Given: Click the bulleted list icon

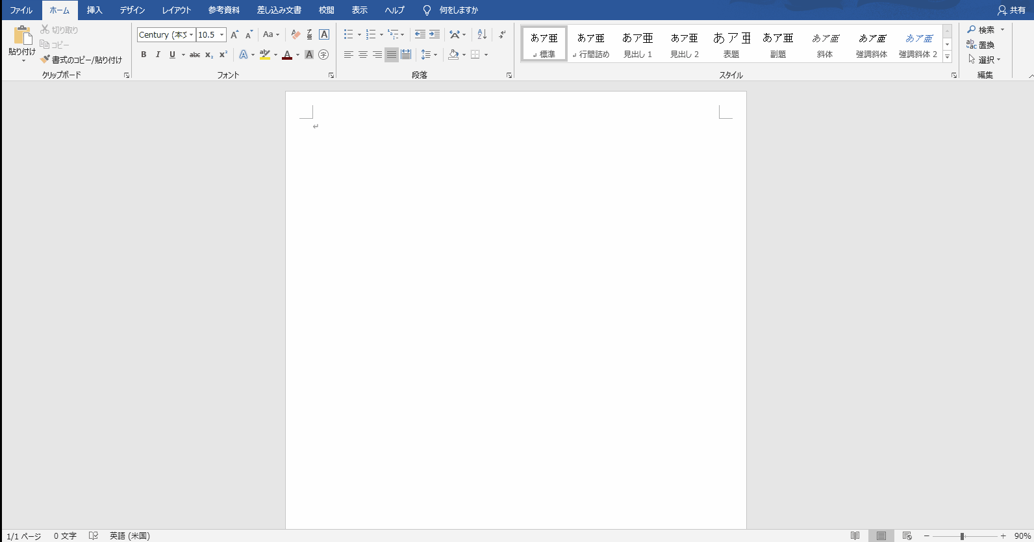Looking at the screenshot, I should pyautogui.click(x=349, y=34).
